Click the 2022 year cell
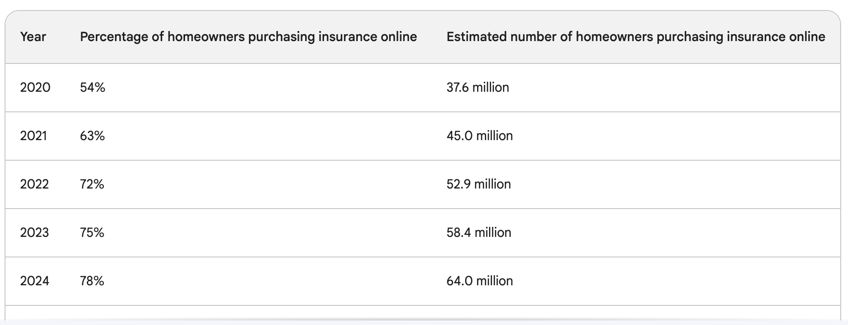Screen dimensions: 848x325 34,184
